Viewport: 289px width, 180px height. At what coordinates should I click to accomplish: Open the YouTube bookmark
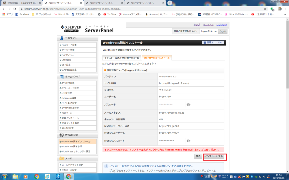(110, 14)
